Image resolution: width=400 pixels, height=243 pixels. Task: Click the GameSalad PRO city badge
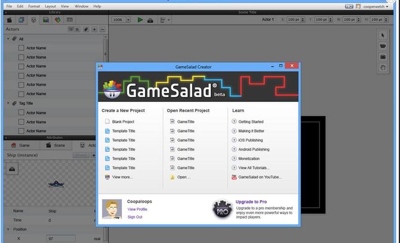[222, 209]
